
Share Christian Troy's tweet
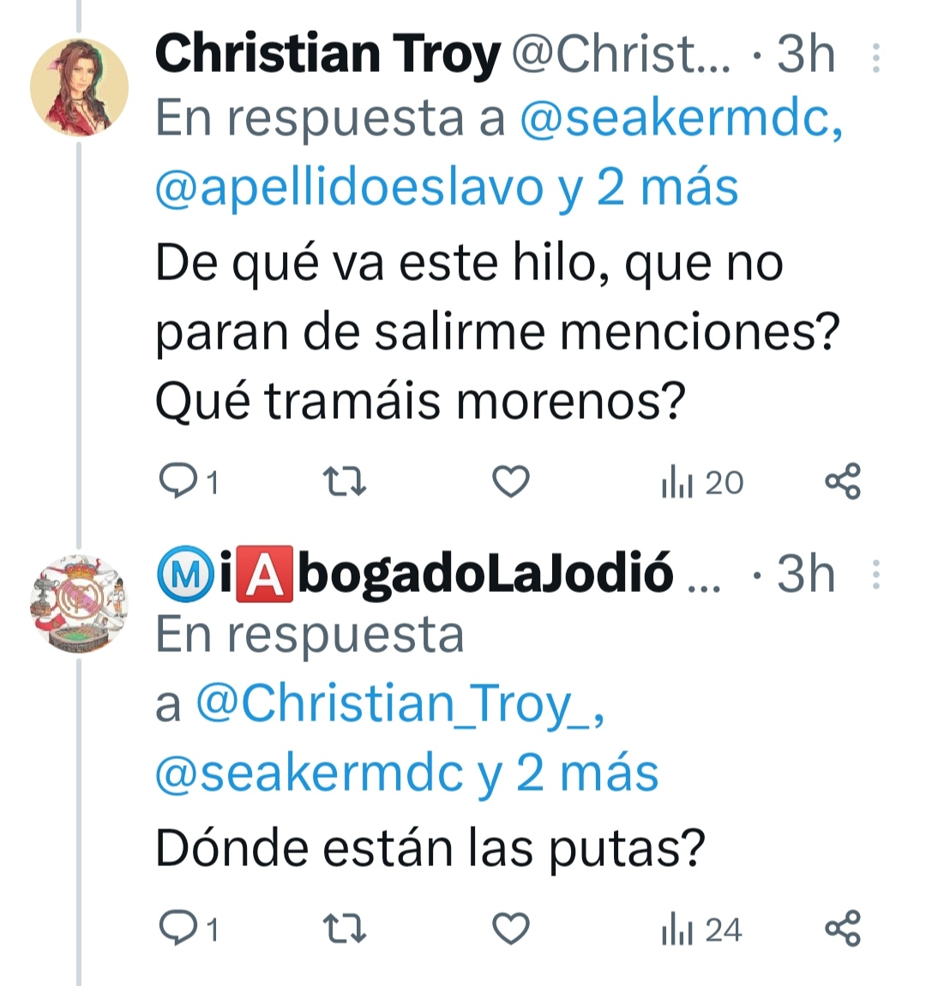tap(843, 481)
